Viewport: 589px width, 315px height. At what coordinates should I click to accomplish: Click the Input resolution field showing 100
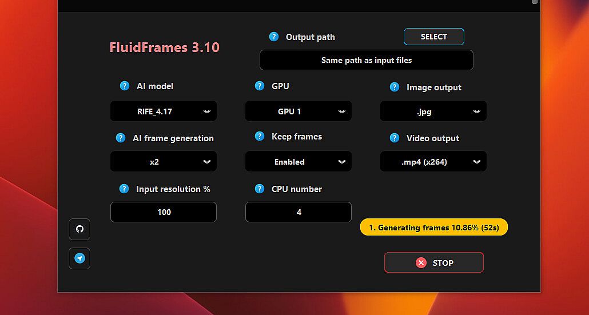(x=164, y=212)
